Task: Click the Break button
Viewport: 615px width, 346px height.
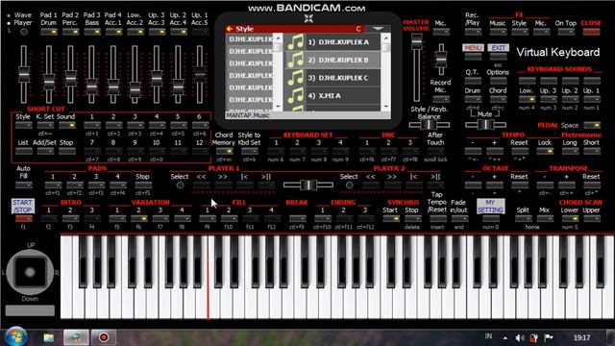Action: pos(297,218)
